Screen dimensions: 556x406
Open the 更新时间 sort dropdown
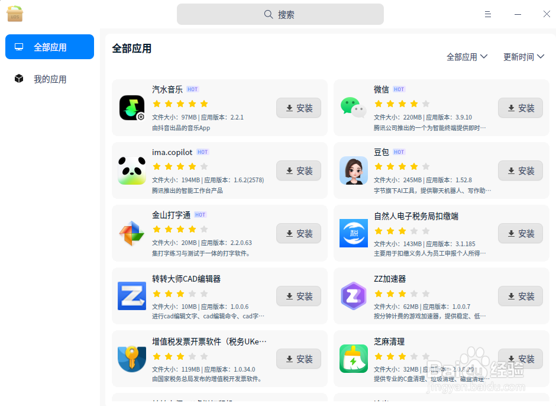pyautogui.click(x=523, y=56)
